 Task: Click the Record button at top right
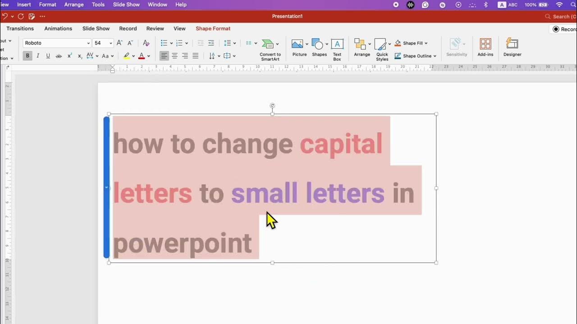(x=563, y=29)
